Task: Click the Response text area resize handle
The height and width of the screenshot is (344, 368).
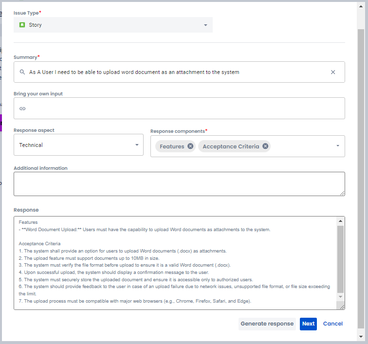Action: (342, 307)
